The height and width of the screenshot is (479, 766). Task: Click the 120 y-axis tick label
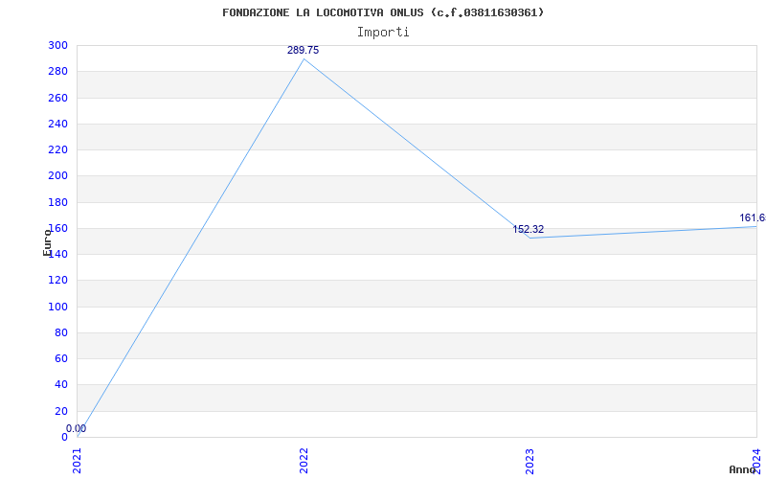[x=57, y=281]
